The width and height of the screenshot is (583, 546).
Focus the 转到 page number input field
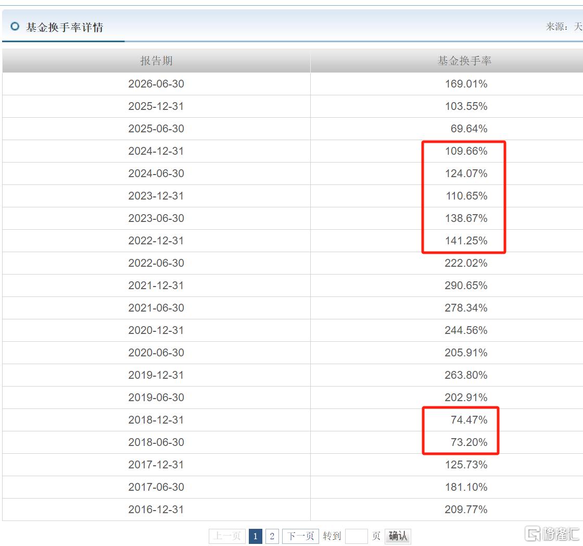pos(356,536)
